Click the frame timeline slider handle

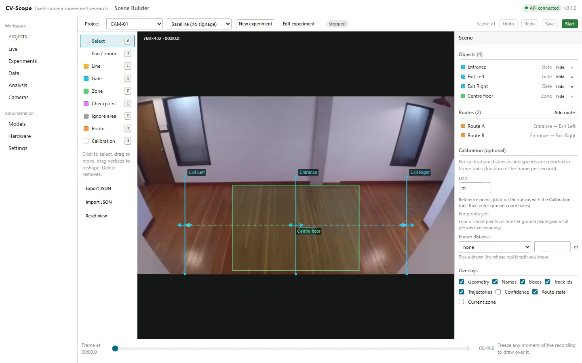115,348
